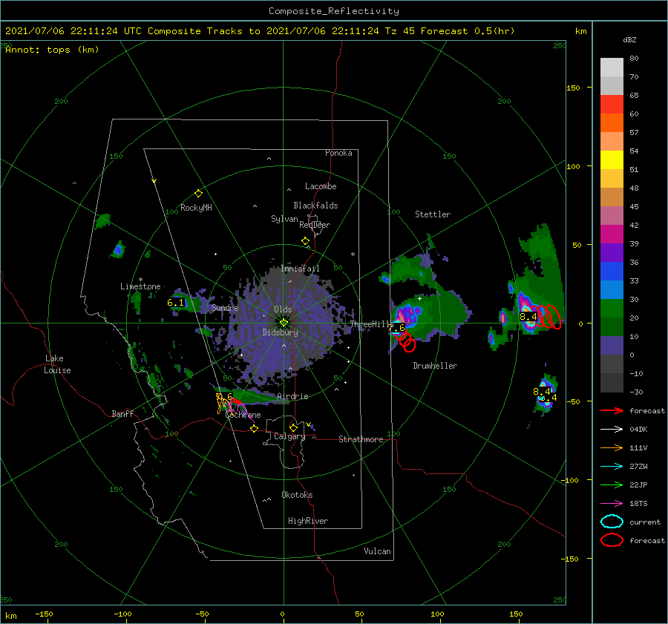Click the Olds town label
Image resolution: width=668 pixels, height=624 pixels.
tap(283, 309)
